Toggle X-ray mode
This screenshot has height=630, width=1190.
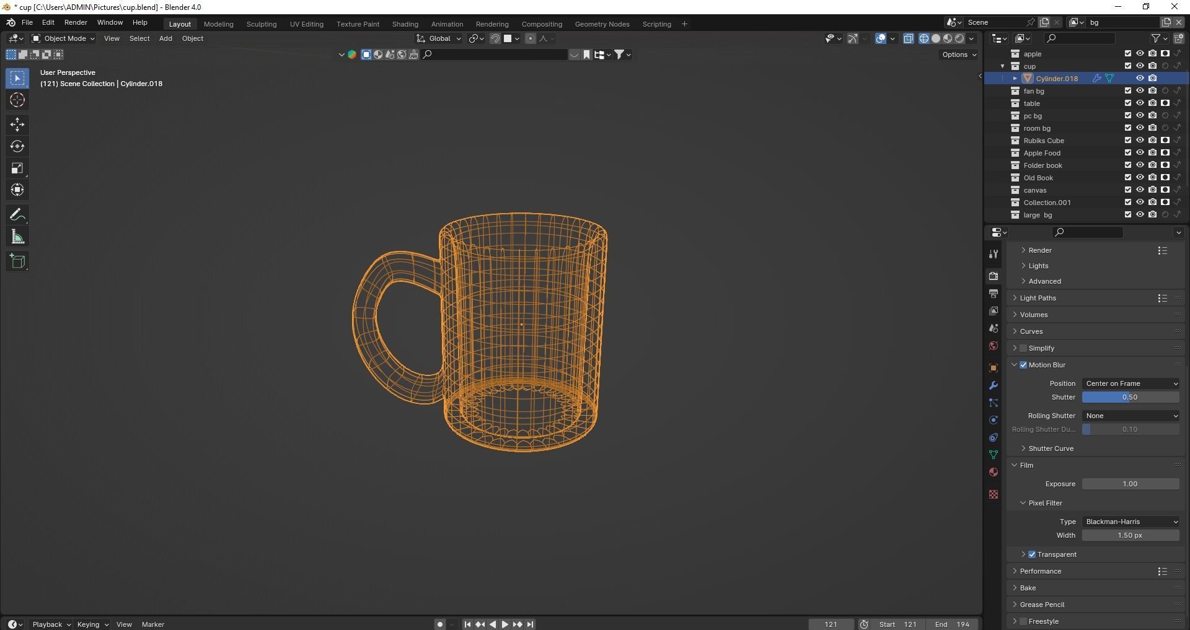(909, 38)
